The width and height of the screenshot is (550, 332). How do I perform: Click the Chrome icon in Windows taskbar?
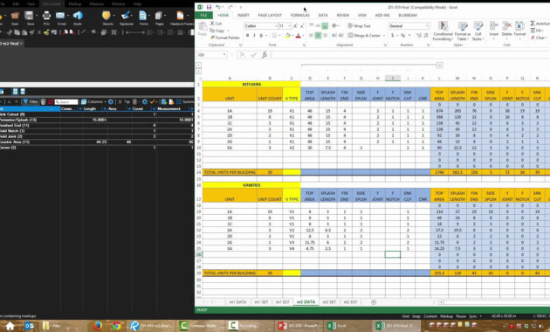pyautogui.click(x=116, y=326)
